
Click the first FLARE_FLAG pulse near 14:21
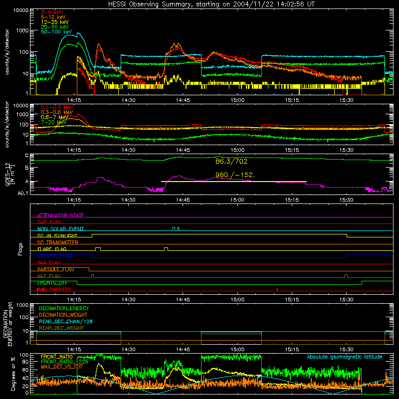click(x=98, y=249)
